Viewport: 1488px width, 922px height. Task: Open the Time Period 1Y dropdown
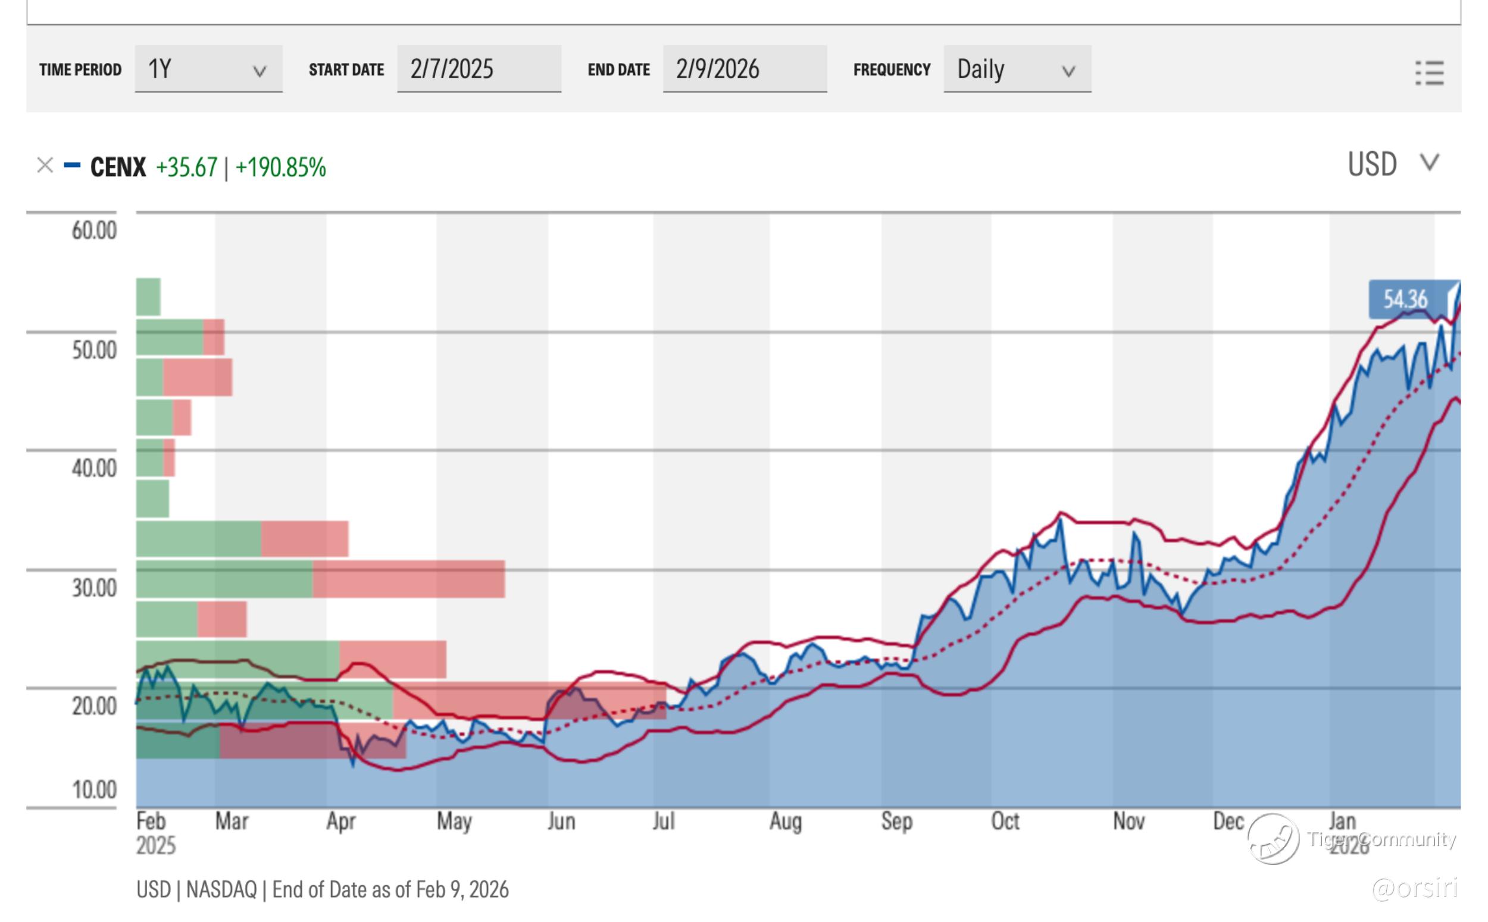(x=208, y=69)
